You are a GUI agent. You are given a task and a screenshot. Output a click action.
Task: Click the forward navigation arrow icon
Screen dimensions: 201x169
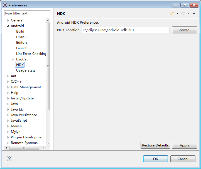click(x=183, y=13)
